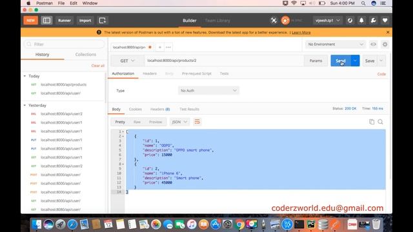Click the Save button
This screenshot has width=413, height=232.
pos(370,61)
